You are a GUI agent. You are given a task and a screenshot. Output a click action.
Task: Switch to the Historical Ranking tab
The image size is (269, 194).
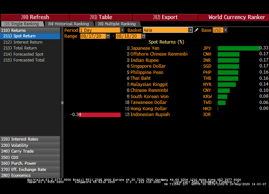[x=68, y=24]
